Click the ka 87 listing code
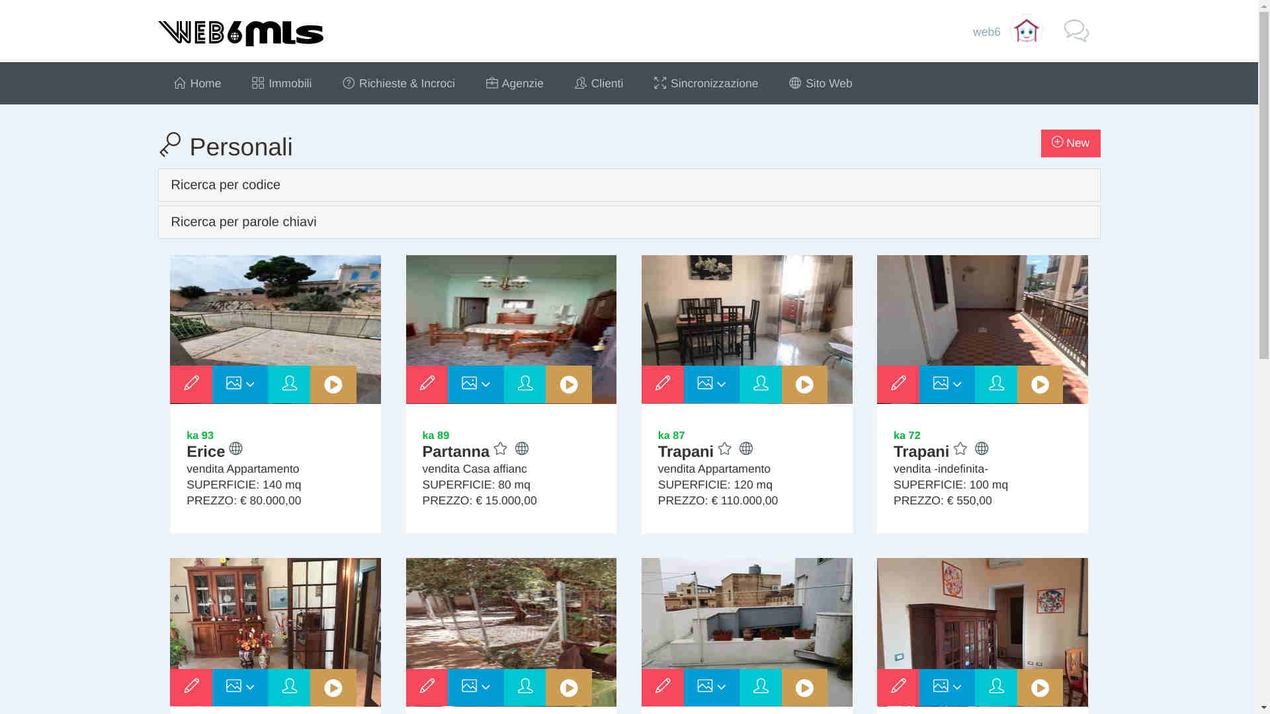This screenshot has height=714, width=1270. coord(671,435)
